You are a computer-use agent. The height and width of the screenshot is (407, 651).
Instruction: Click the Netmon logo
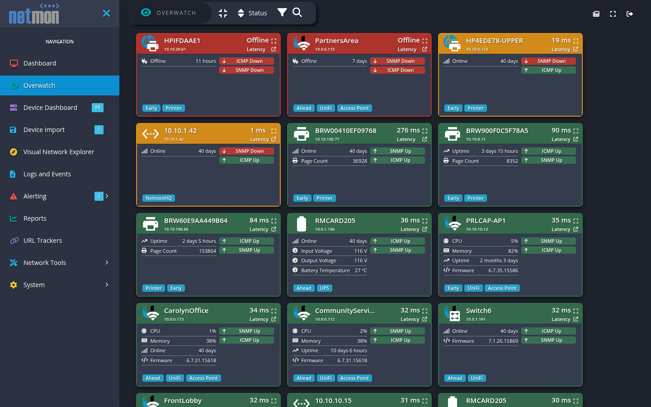point(34,14)
